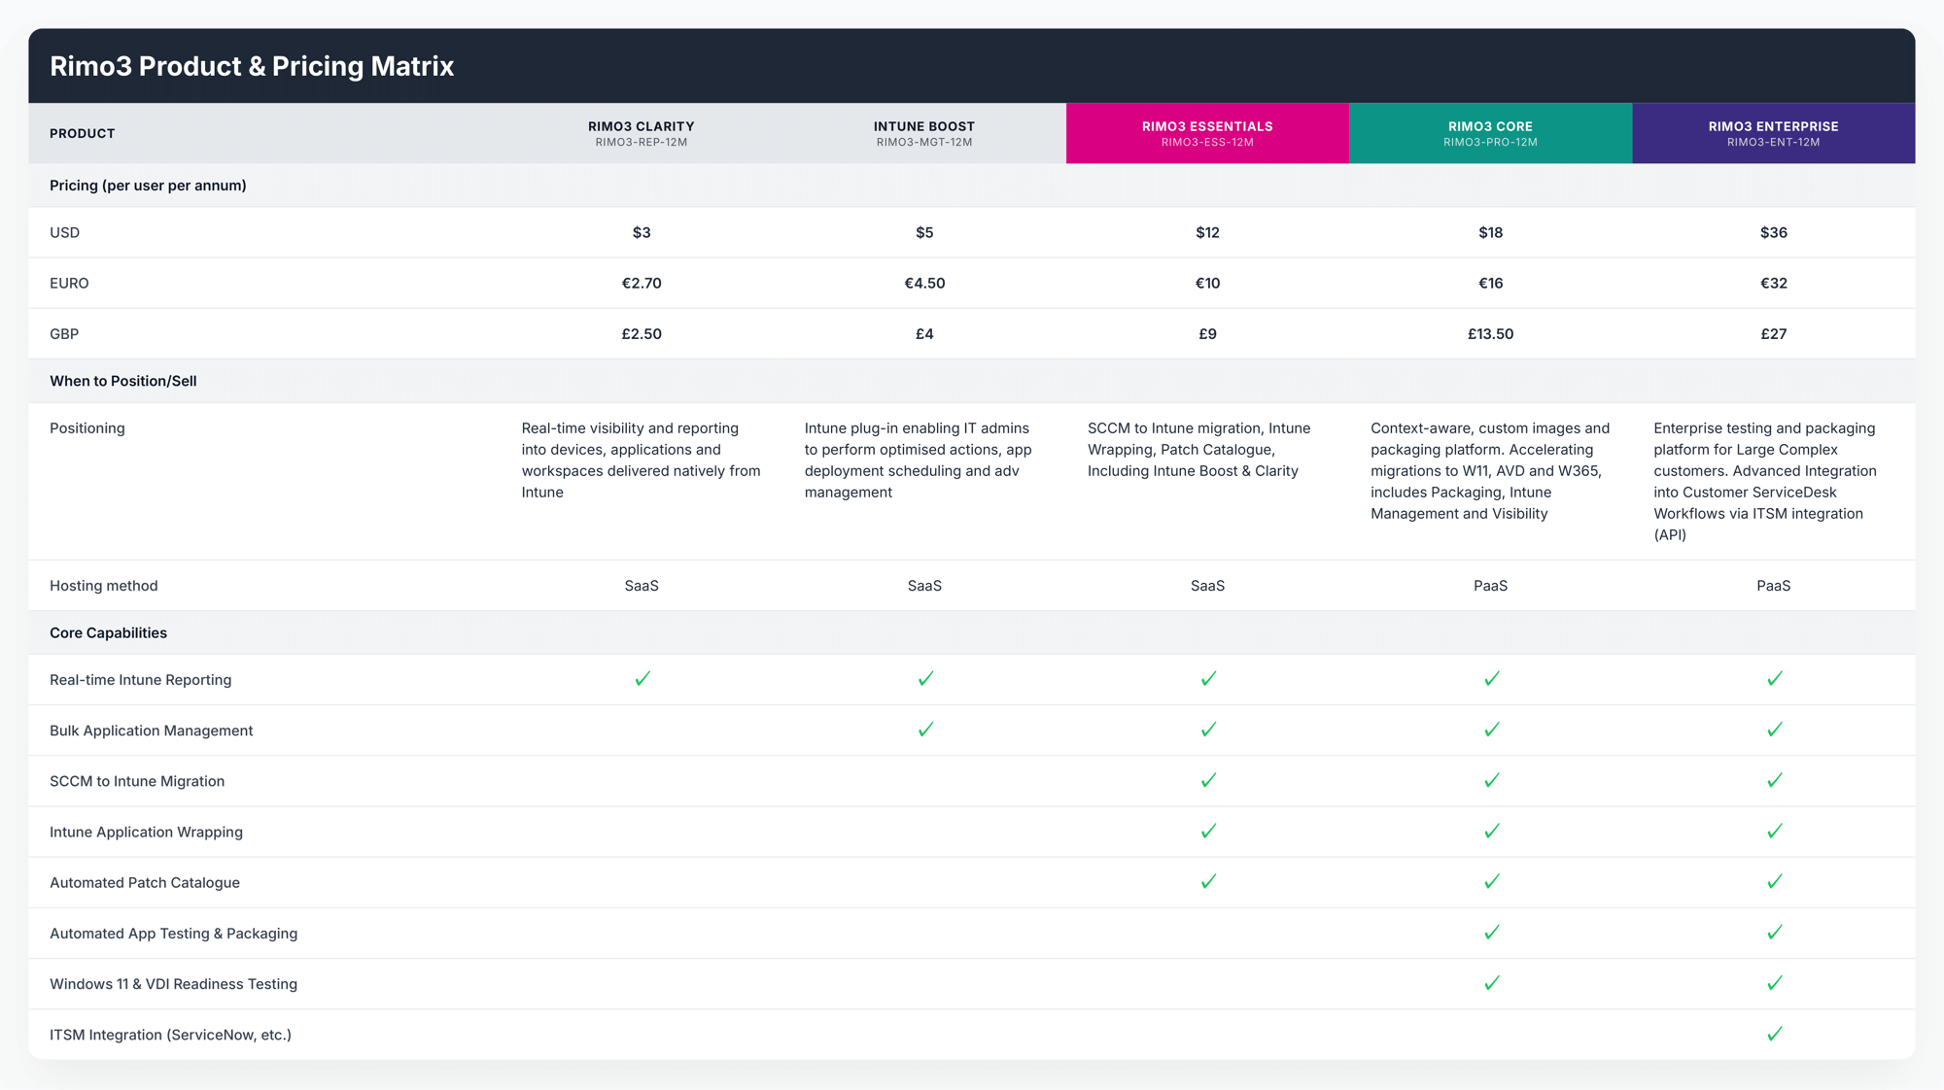The image size is (1944, 1090).
Task: Click the Real-time Intune Reporting row label
Action: pos(141,680)
